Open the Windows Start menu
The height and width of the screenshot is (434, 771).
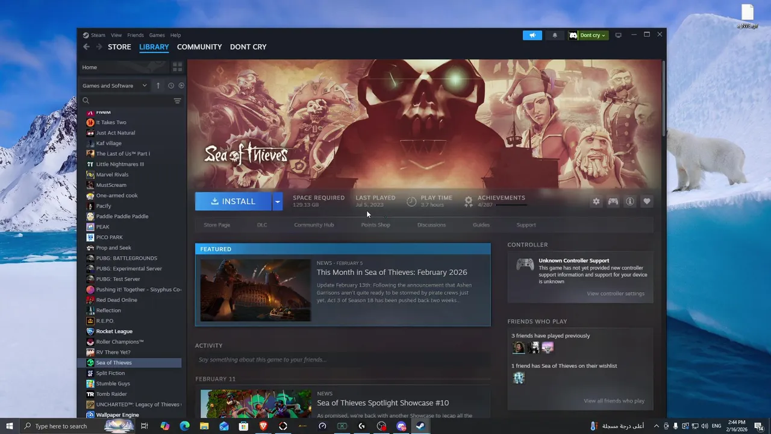pos(9,426)
